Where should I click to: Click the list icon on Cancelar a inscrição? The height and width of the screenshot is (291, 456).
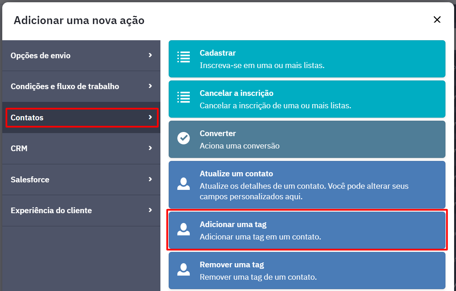tap(183, 97)
